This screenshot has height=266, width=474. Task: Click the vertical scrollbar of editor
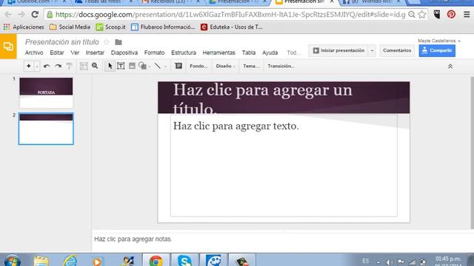coord(473,152)
